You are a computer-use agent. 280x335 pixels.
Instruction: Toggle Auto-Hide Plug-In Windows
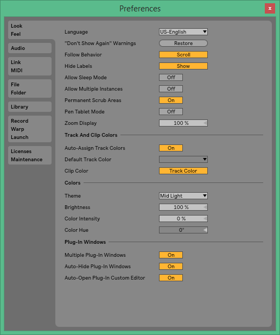171,267
